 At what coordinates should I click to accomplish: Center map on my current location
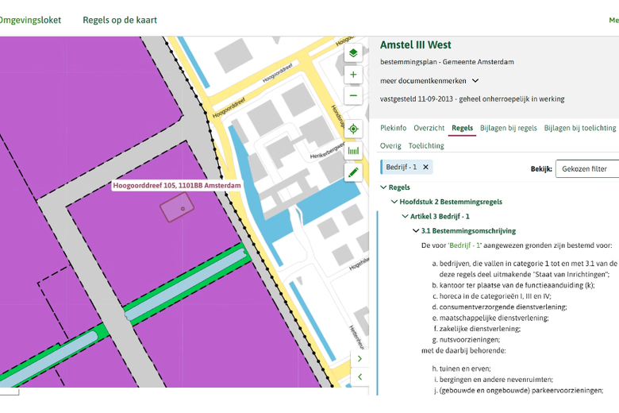tap(353, 129)
